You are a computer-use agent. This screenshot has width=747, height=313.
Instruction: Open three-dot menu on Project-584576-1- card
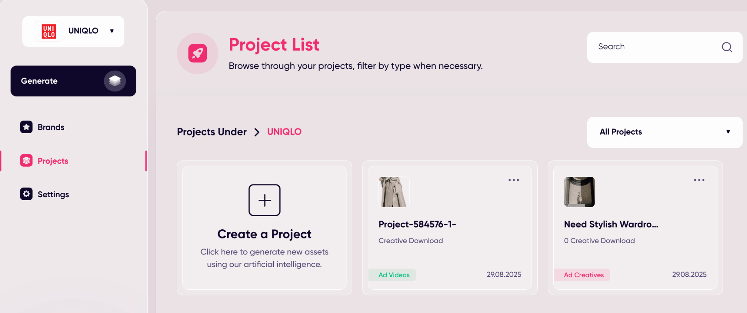tap(514, 180)
